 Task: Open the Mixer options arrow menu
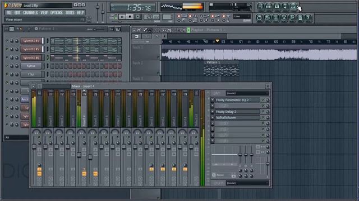(x=34, y=87)
